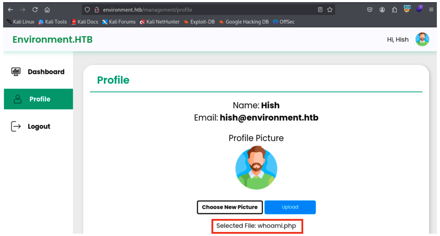Open the browser home page icon
The image size is (440, 236).
(47, 10)
